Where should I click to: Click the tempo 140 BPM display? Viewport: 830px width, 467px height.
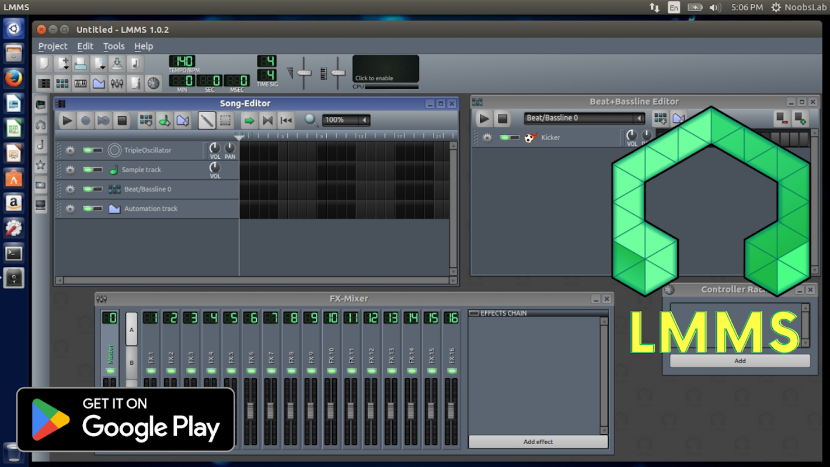(x=182, y=61)
